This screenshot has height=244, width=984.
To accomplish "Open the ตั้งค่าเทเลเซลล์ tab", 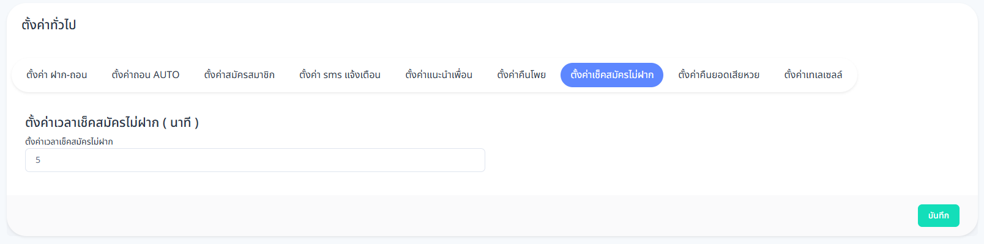I will point(813,75).
